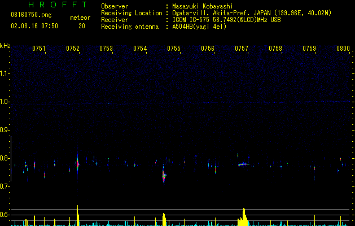Click the 0756 time marker
Image resolution: width=355 pixels, height=226 pixels.
208,48
